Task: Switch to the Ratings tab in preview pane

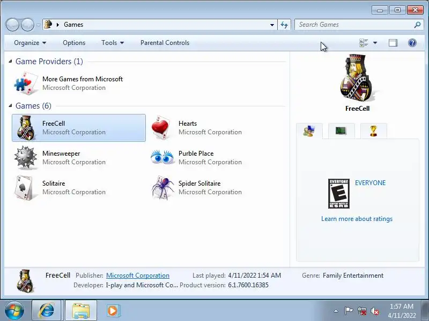Action: [x=309, y=131]
